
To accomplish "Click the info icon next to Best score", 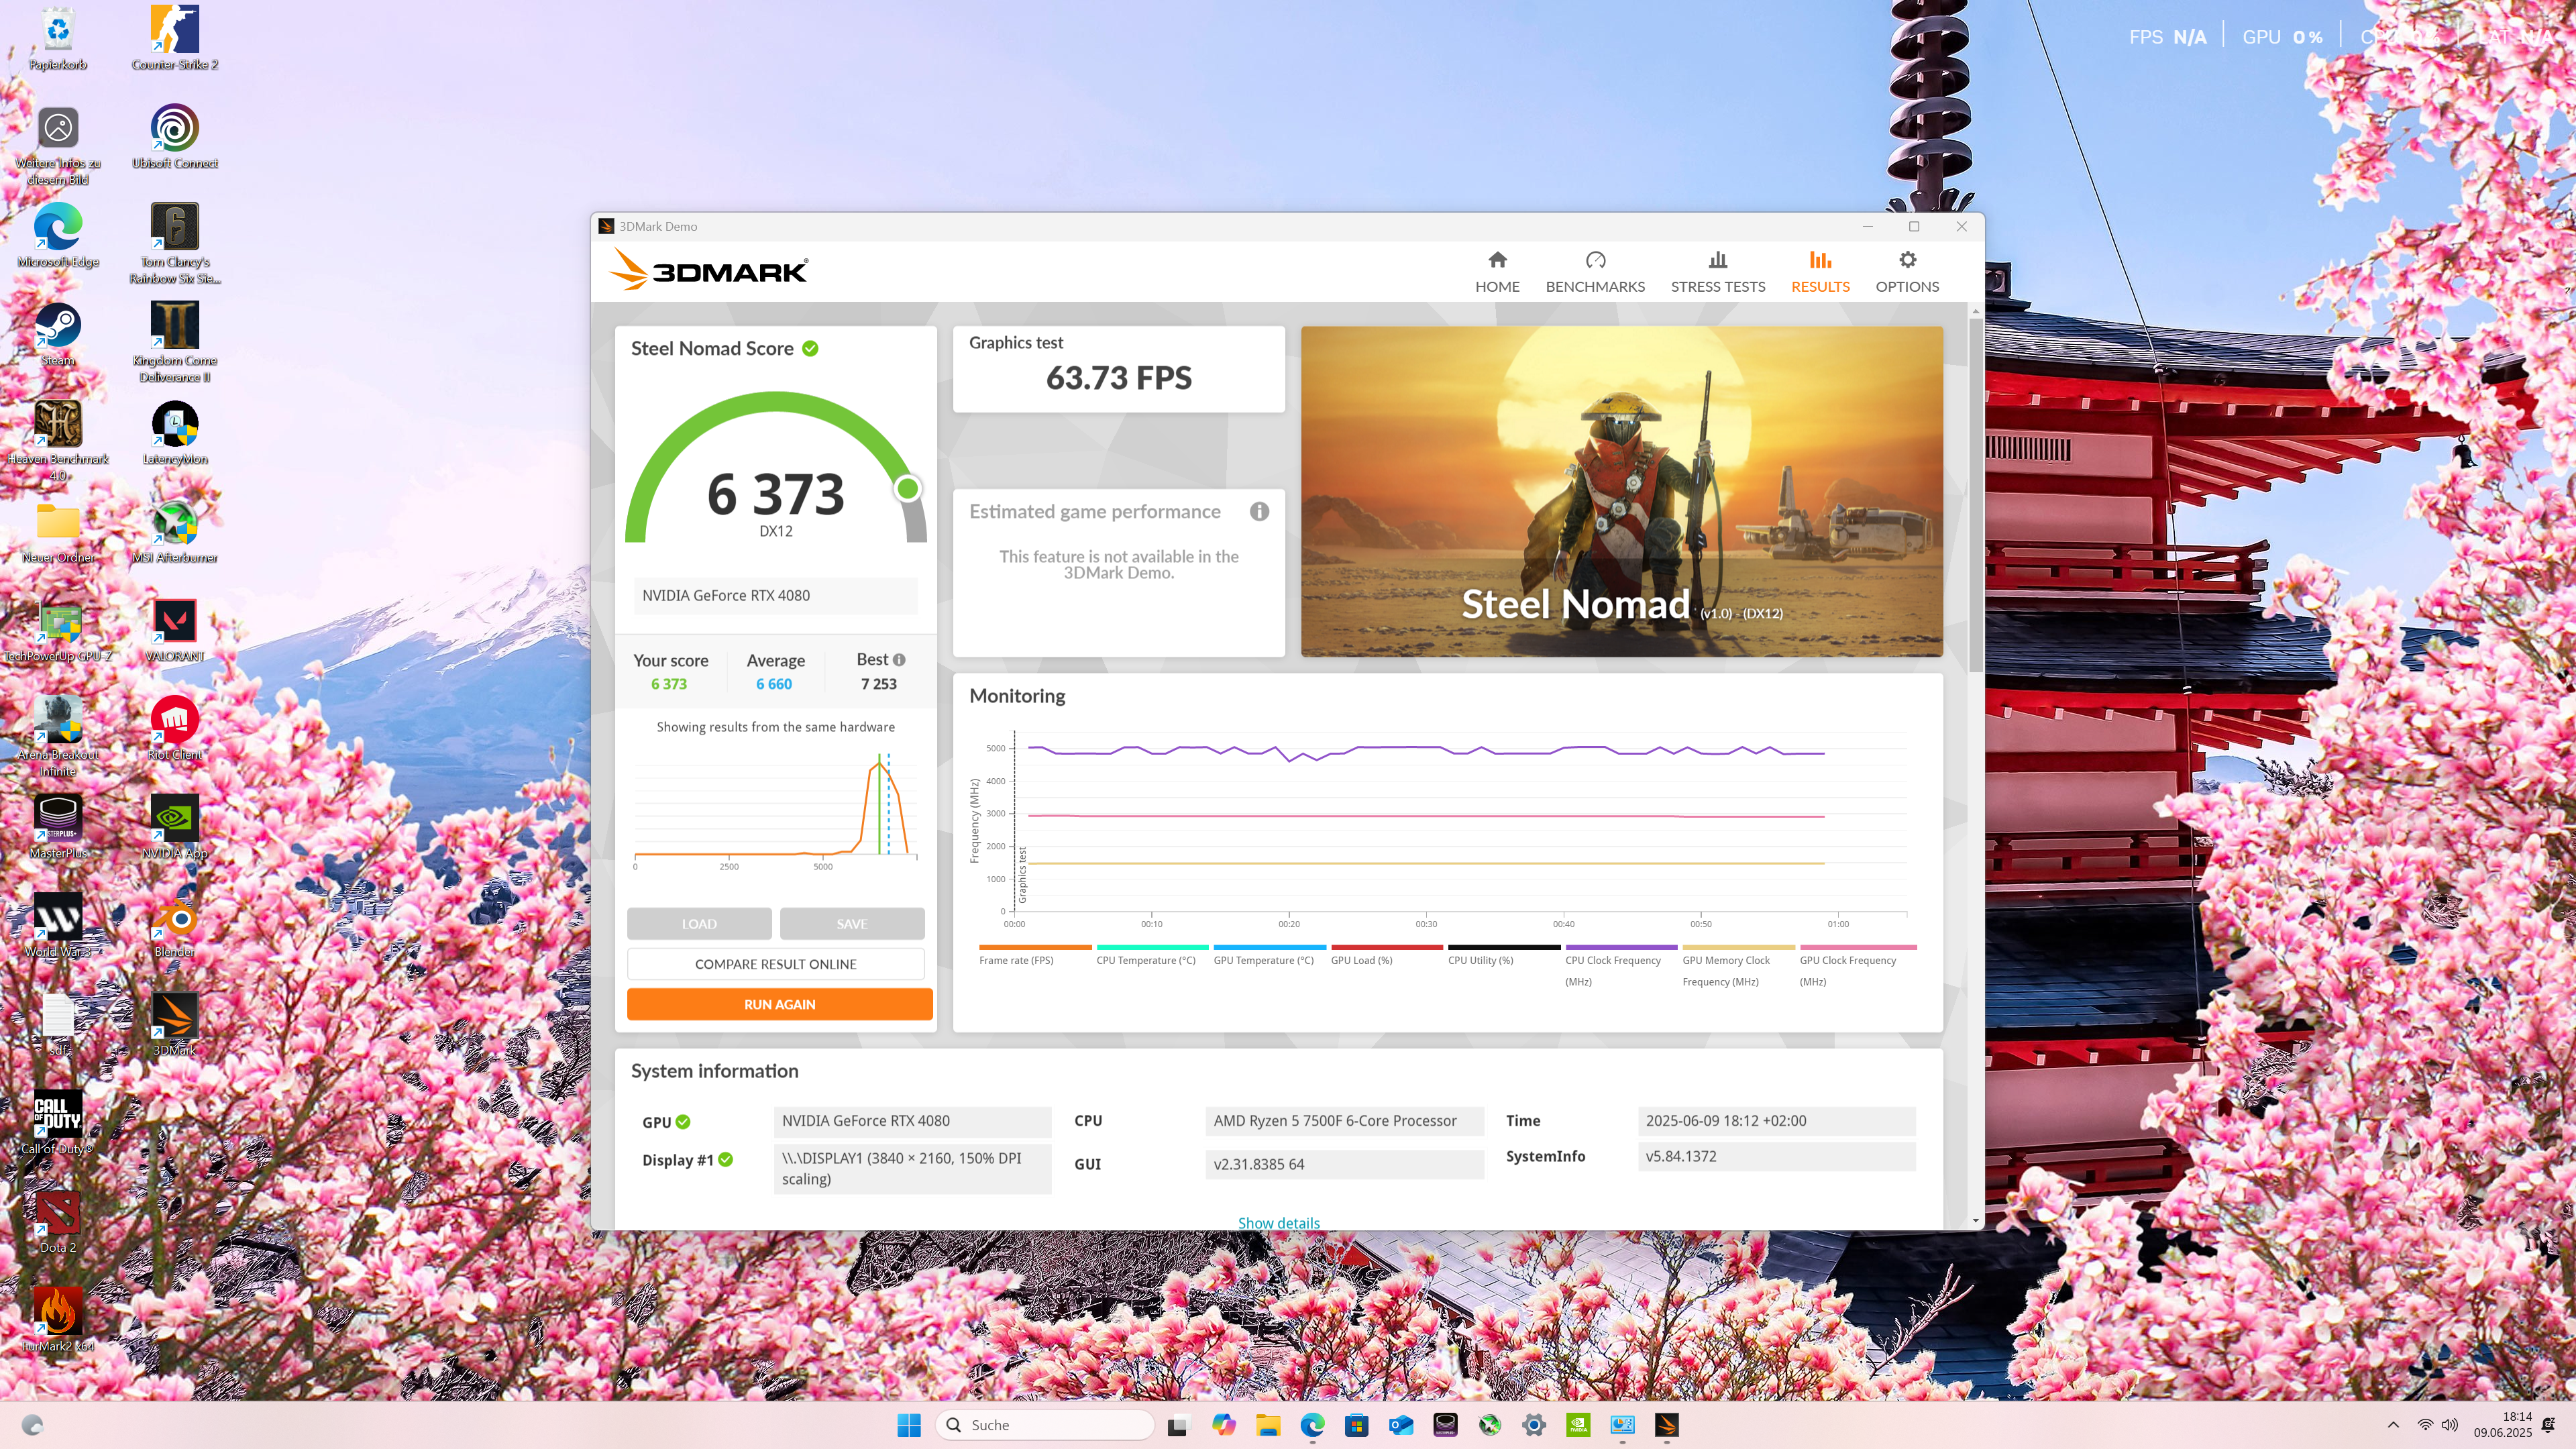I will pyautogui.click(x=899, y=660).
